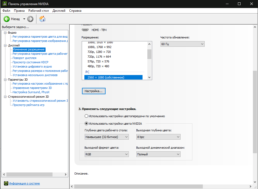The height and width of the screenshot is (189, 258).
Task: Collapse the Видео tree node
Action: [5, 33]
